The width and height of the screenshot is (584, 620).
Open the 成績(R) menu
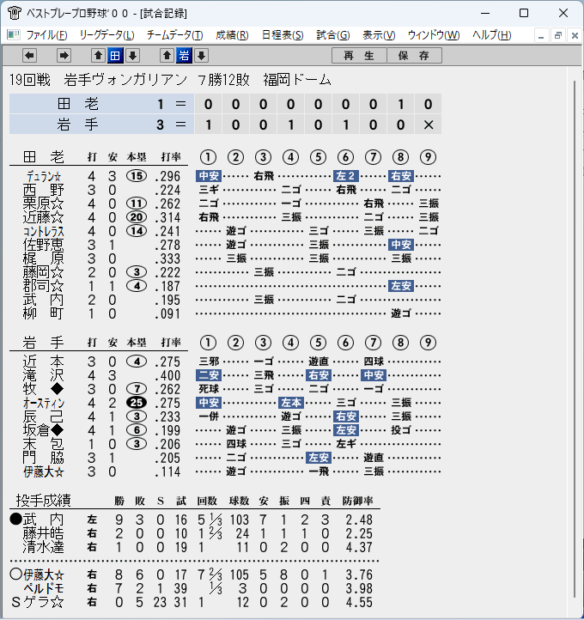click(x=232, y=35)
